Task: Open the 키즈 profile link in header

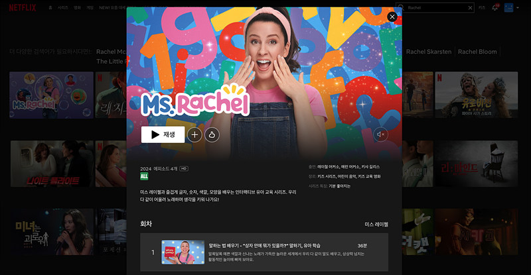Action: click(x=482, y=7)
